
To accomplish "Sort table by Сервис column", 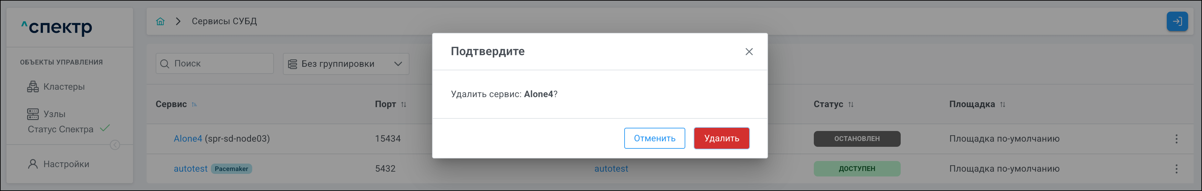I will click(194, 104).
